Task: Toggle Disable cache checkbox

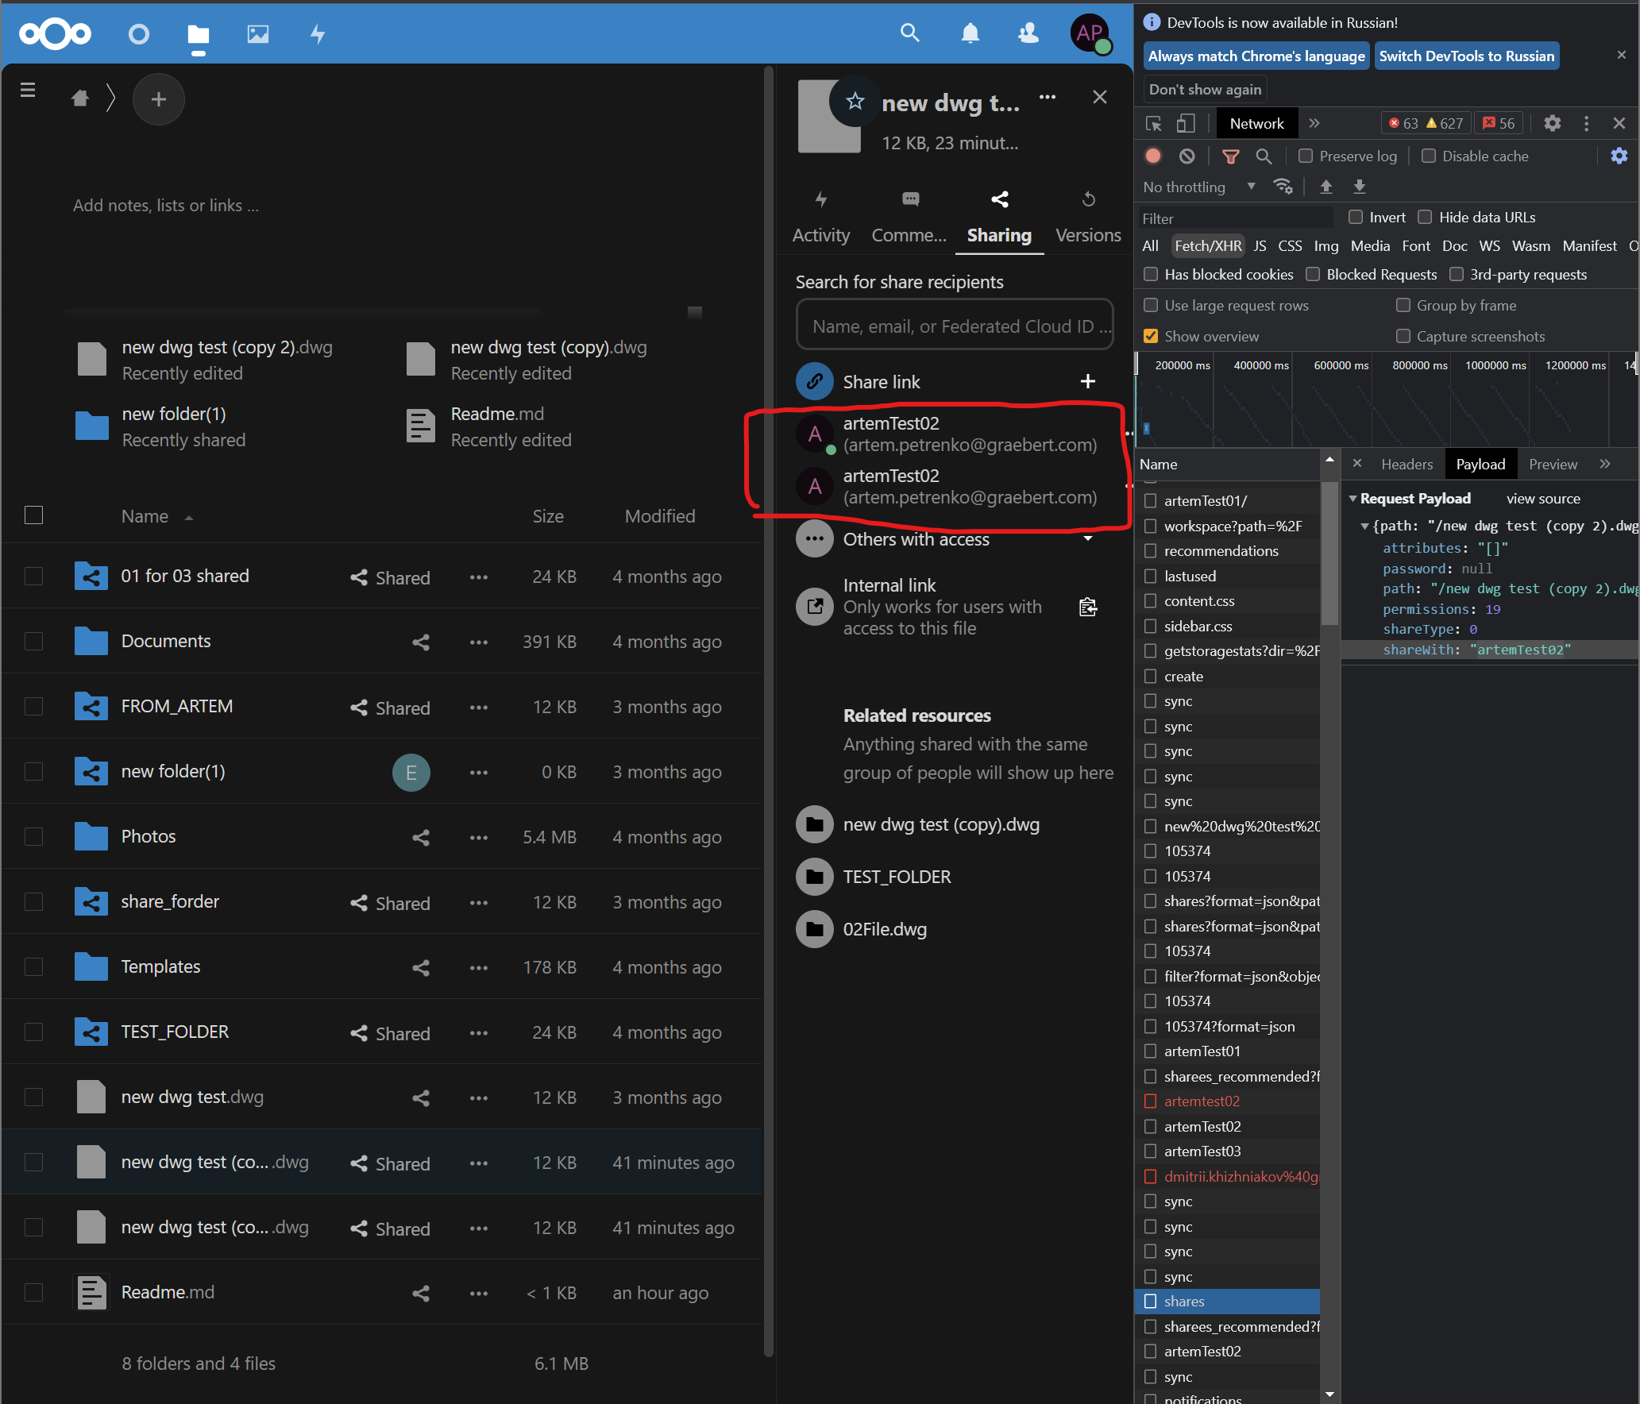Action: (1429, 156)
